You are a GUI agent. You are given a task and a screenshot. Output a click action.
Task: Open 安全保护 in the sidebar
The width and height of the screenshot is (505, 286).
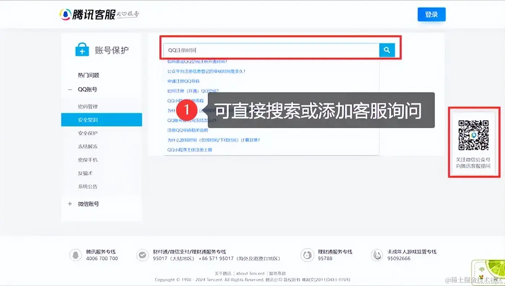pos(88,133)
